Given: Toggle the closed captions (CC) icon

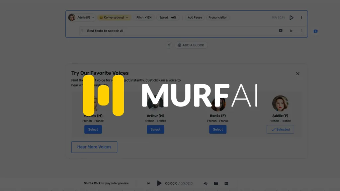Looking at the screenshot, I should tap(226, 183).
